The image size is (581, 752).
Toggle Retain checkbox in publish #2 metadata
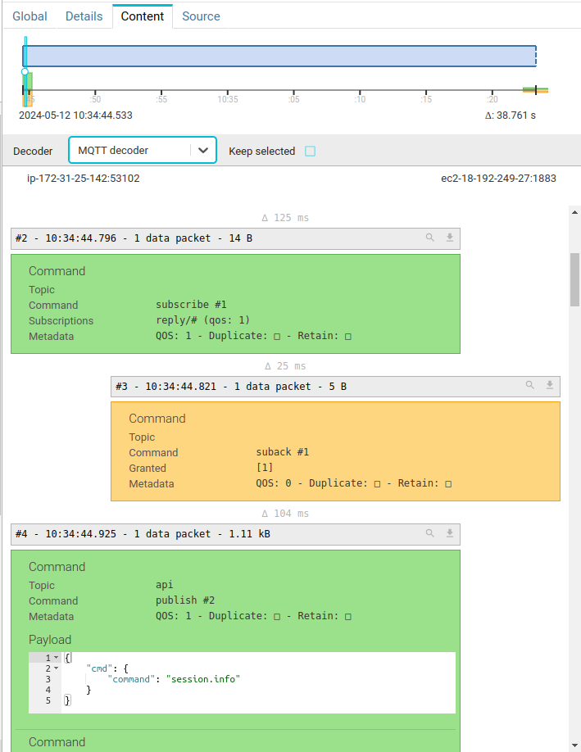point(348,616)
